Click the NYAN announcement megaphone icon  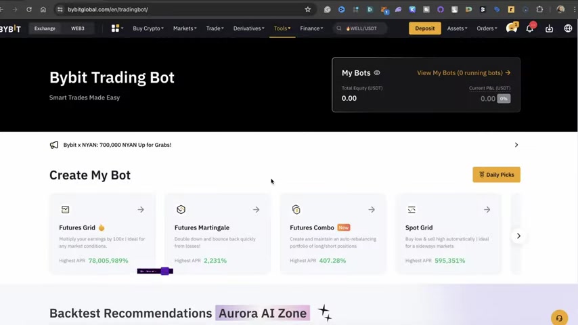(x=54, y=145)
